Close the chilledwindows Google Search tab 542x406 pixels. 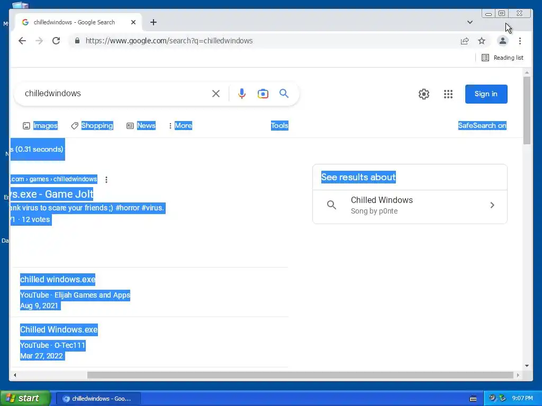pyautogui.click(x=133, y=22)
